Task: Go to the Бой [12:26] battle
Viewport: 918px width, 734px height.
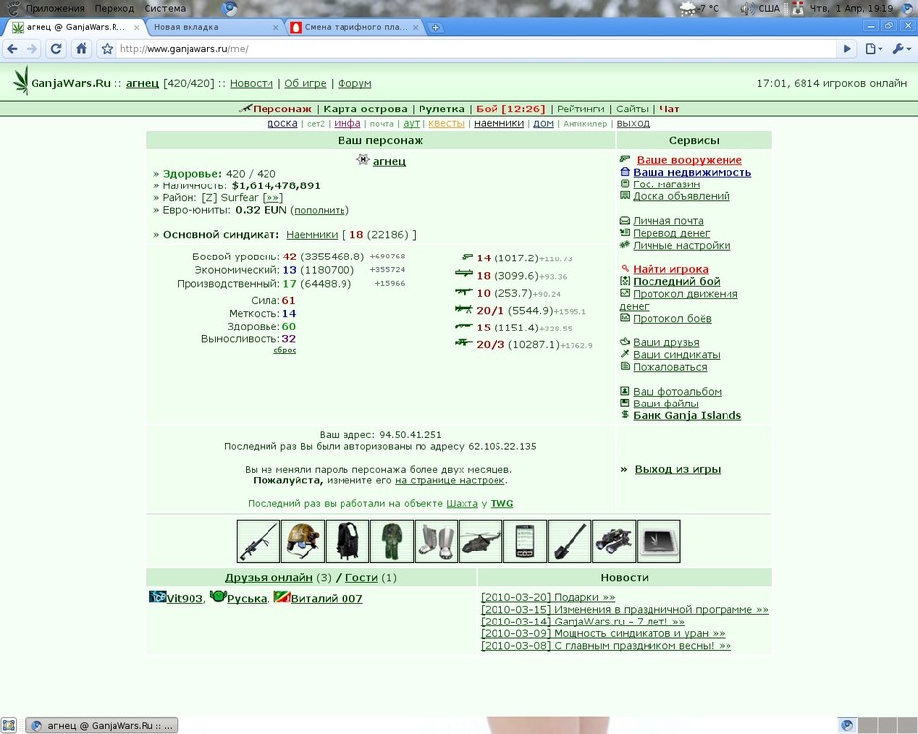Action: (x=510, y=109)
